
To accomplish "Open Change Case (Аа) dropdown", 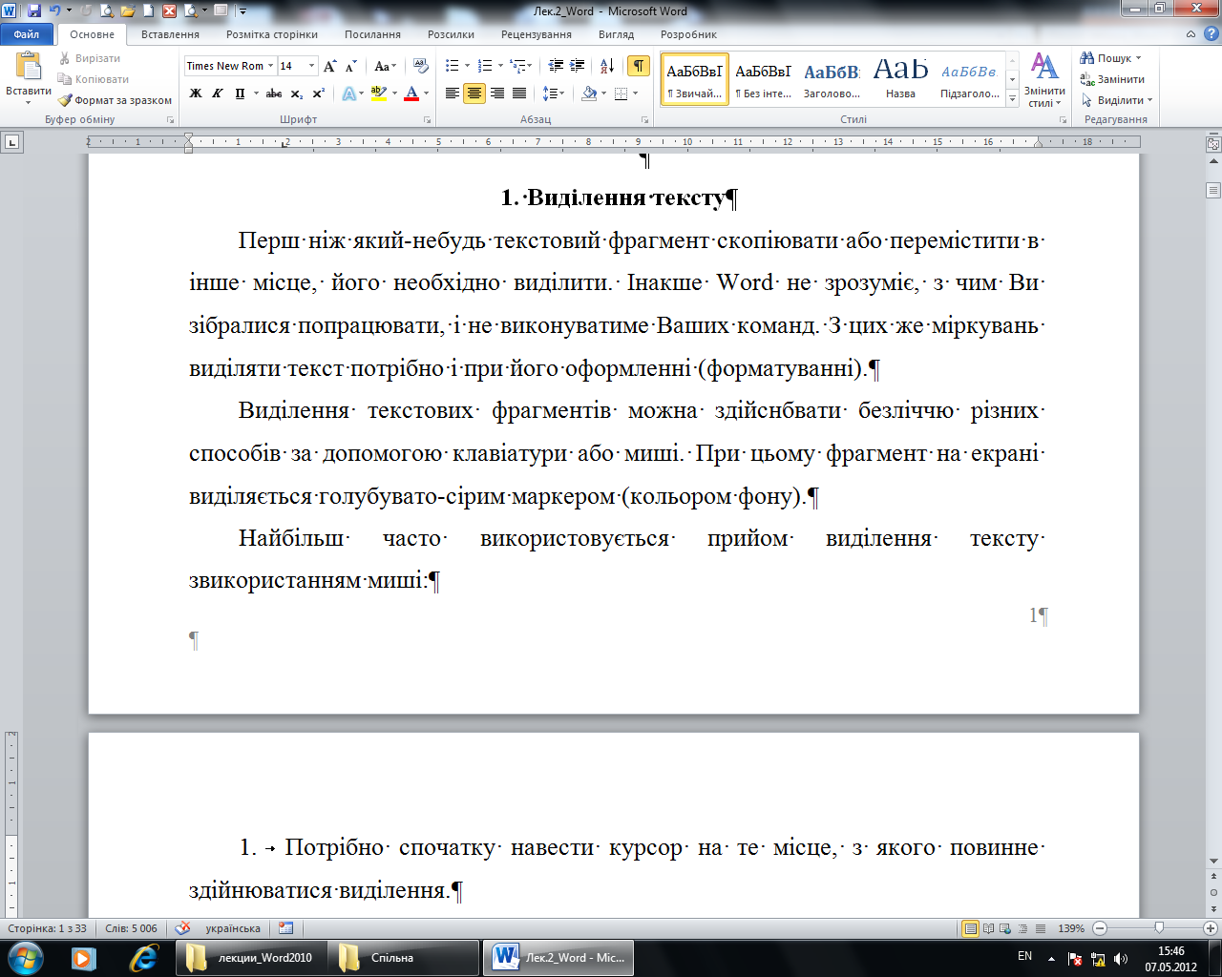I will click(x=385, y=66).
